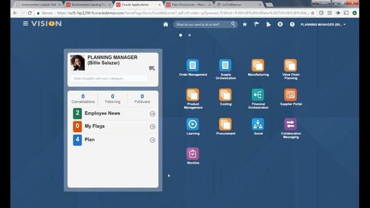The height and width of the screenshot is (208, 370).
Task: Launch the Learning icon
Action: (x=193, y=124)
